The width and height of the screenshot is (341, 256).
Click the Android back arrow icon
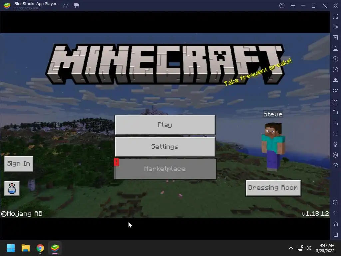click(x=335, y=213)
